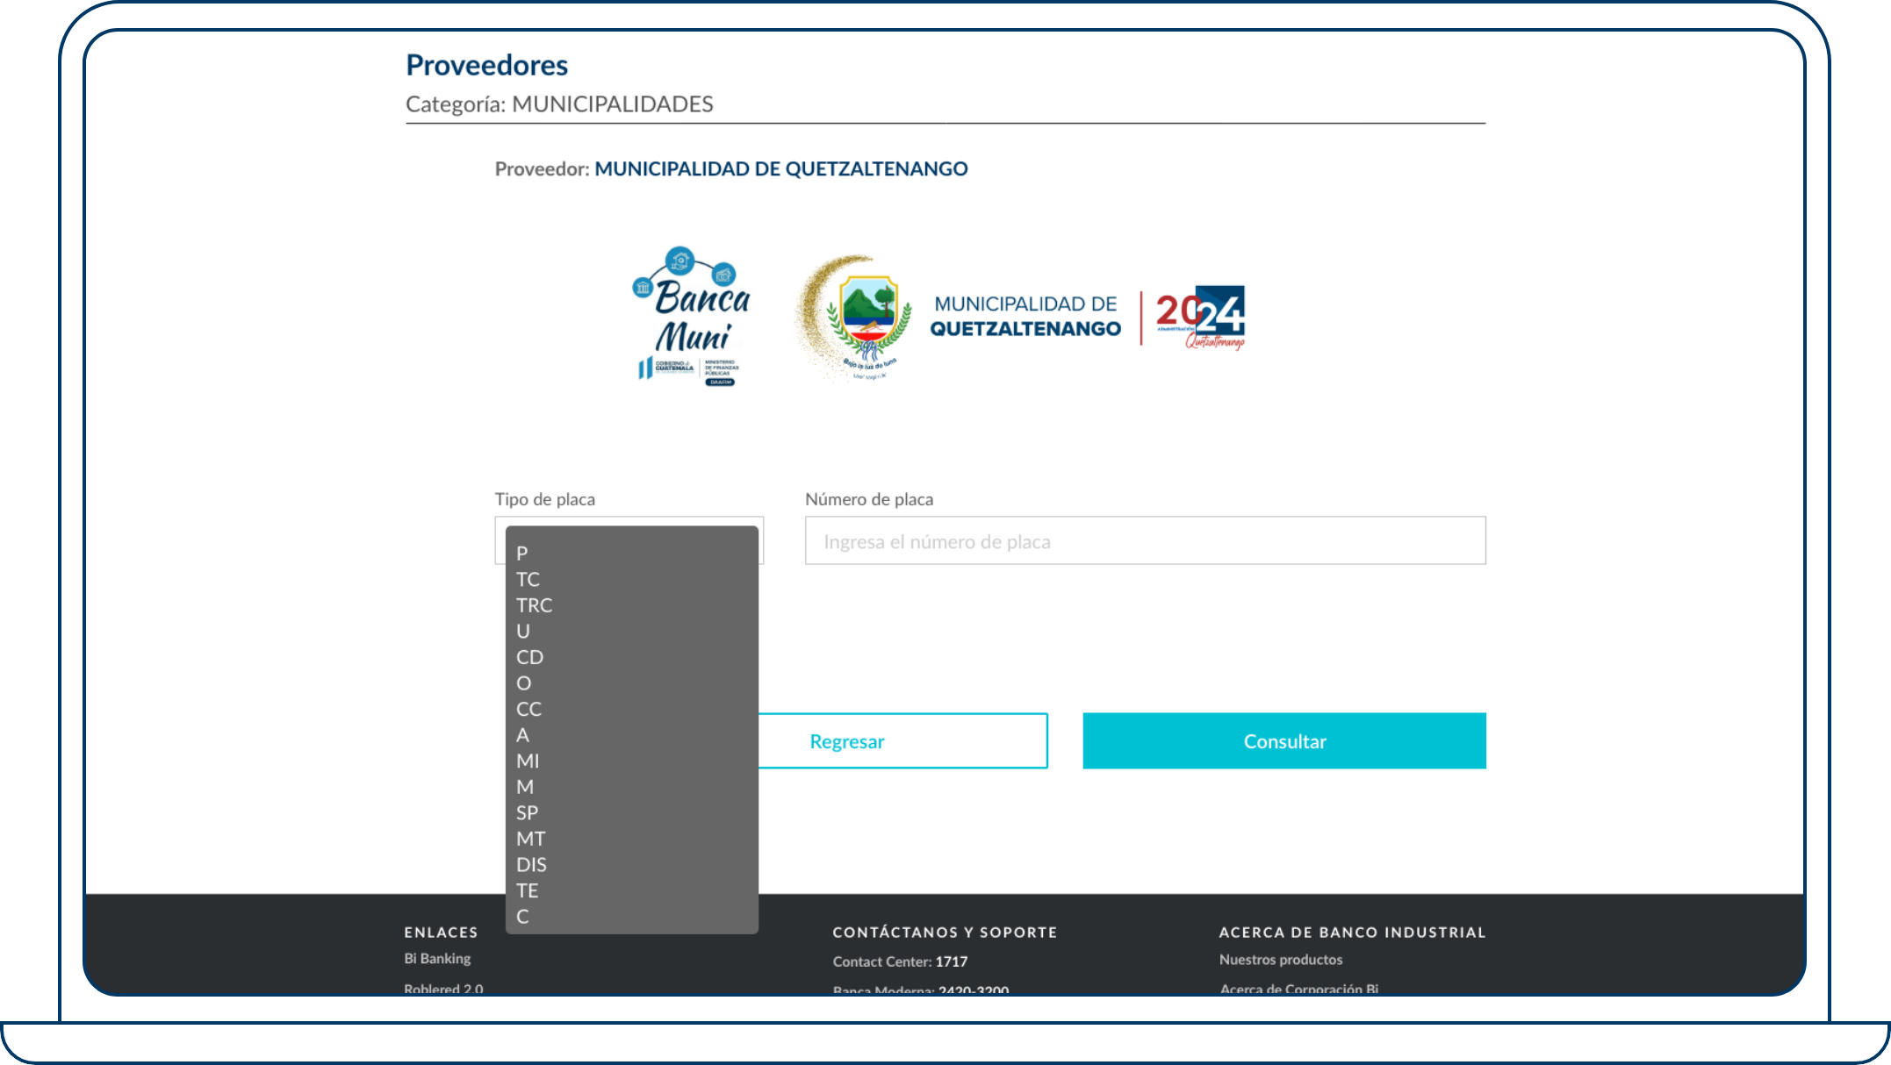This screenshot has width=1891, height=1065.
Task: Pick plate type C at list bottom
Action: [631, 917]
